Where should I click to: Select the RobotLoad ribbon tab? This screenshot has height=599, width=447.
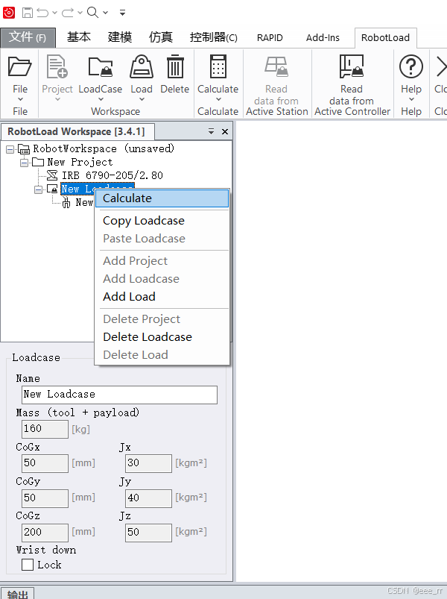pos(386,38)
